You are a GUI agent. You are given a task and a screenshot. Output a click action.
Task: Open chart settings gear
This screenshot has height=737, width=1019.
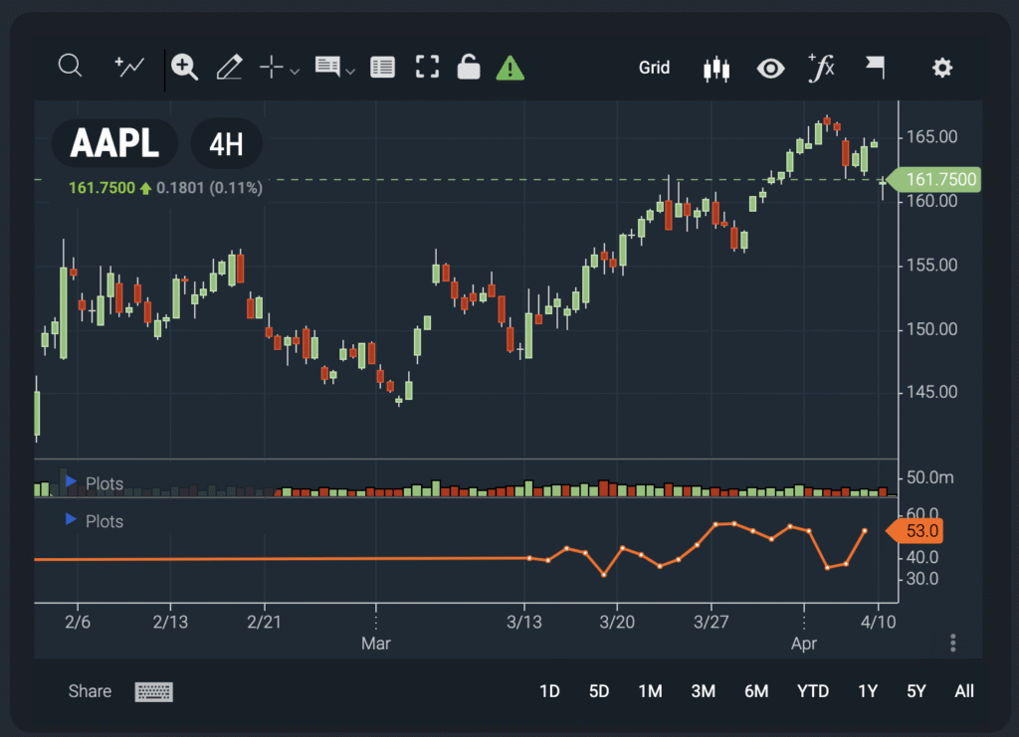[941, 68]
